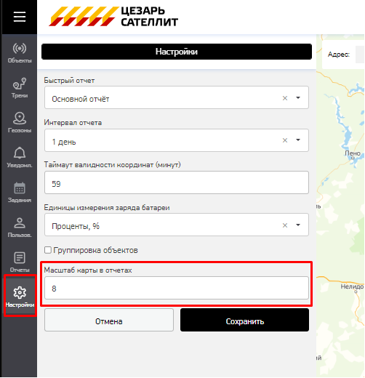This screenshot has height=378, width=365.
Task: Select the Настройки gear icon
Action: (x=20, y=293)
